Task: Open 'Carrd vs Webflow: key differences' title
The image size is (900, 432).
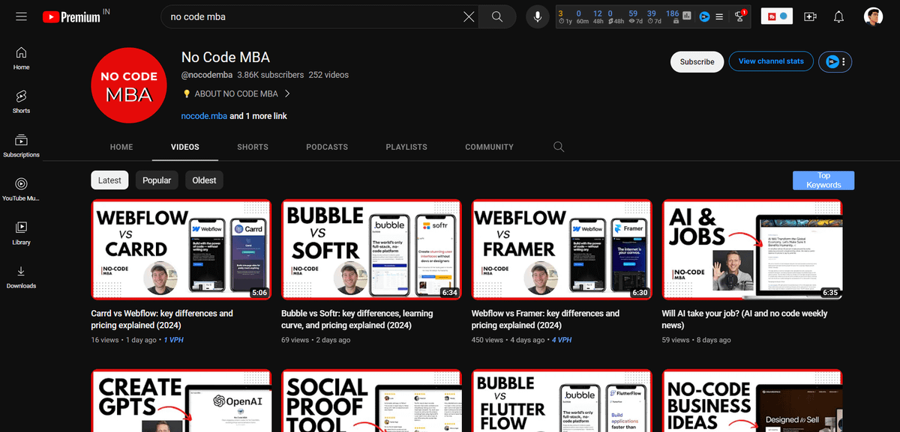Action: [162, 320]
